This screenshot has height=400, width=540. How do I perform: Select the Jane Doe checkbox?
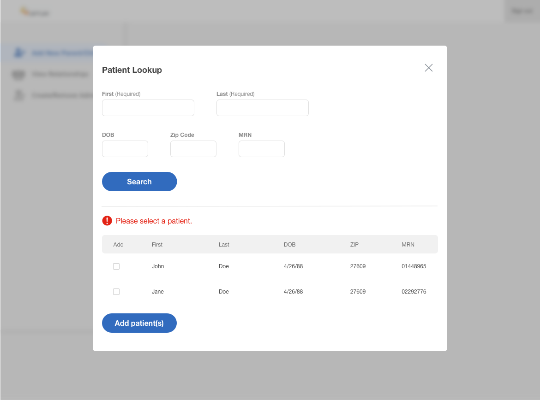(116, 292)
